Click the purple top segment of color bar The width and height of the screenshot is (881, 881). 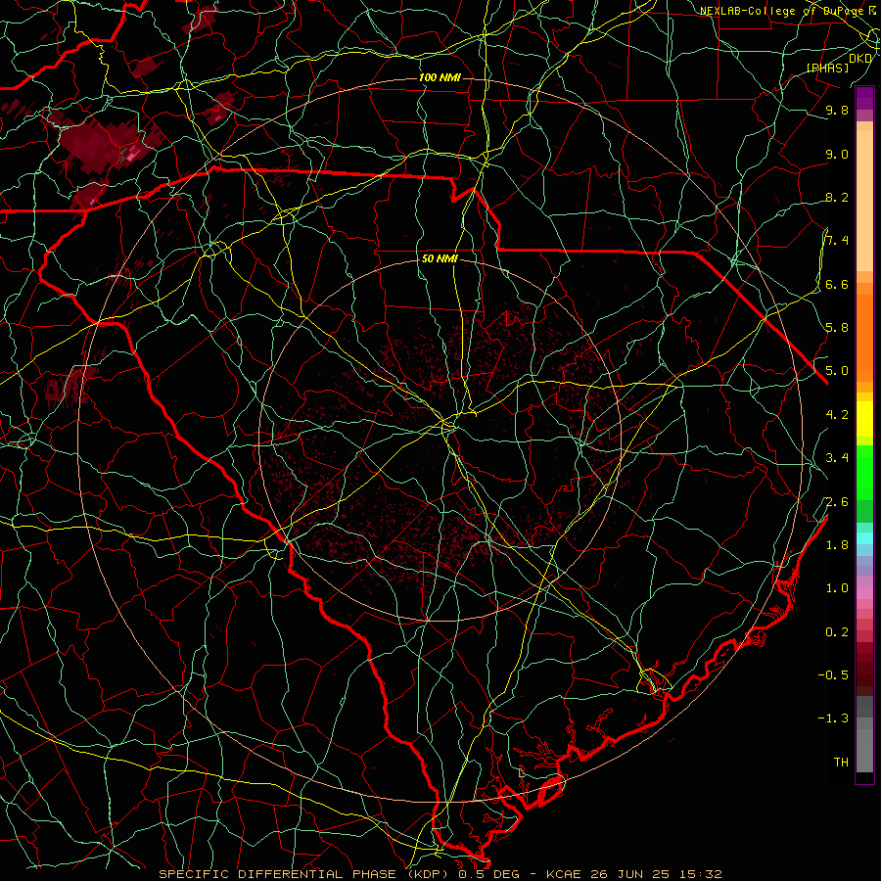(x=864, y=98)
